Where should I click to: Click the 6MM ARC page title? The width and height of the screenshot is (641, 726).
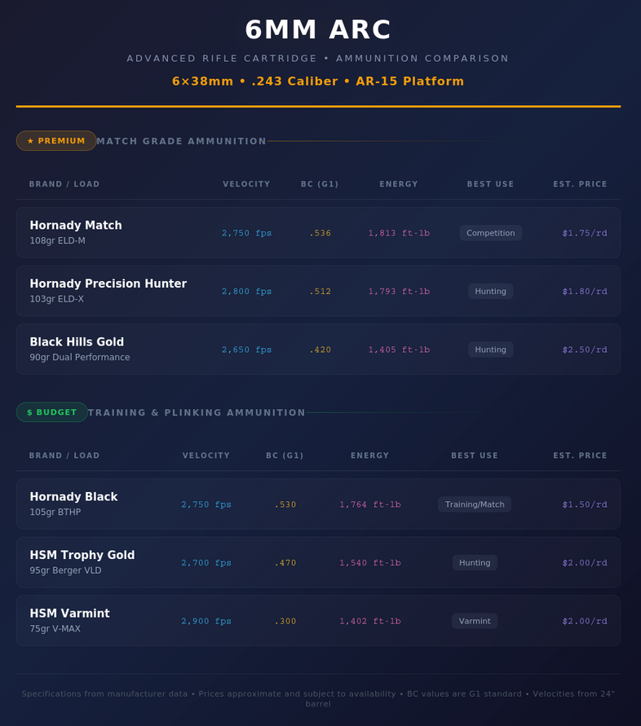click(318, 30)
